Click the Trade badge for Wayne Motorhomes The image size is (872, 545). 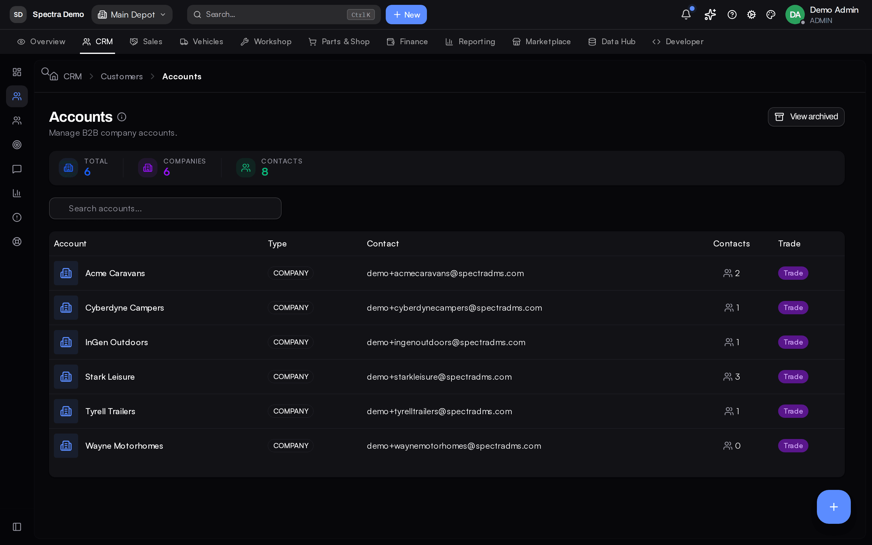click(x=793, y=446)
